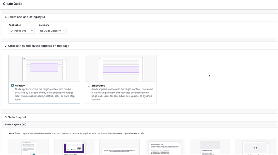Click the info icon beside Select app and category

[44, 17]
